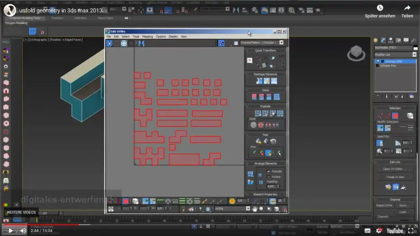Select the Move tool in UV editor toolbar
420x236 pixels.
point(109,43)
